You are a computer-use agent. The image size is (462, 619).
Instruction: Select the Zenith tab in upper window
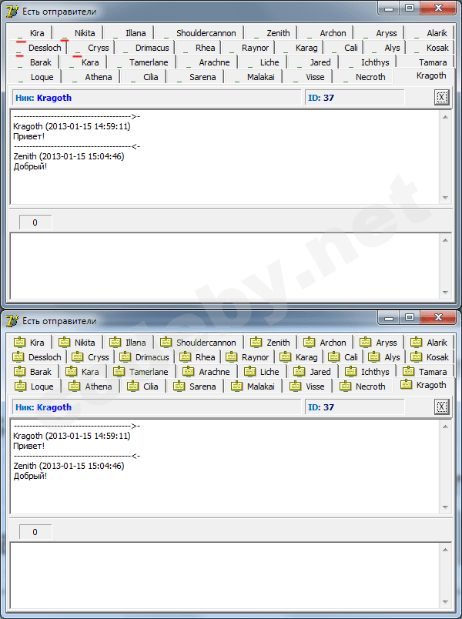270,33
